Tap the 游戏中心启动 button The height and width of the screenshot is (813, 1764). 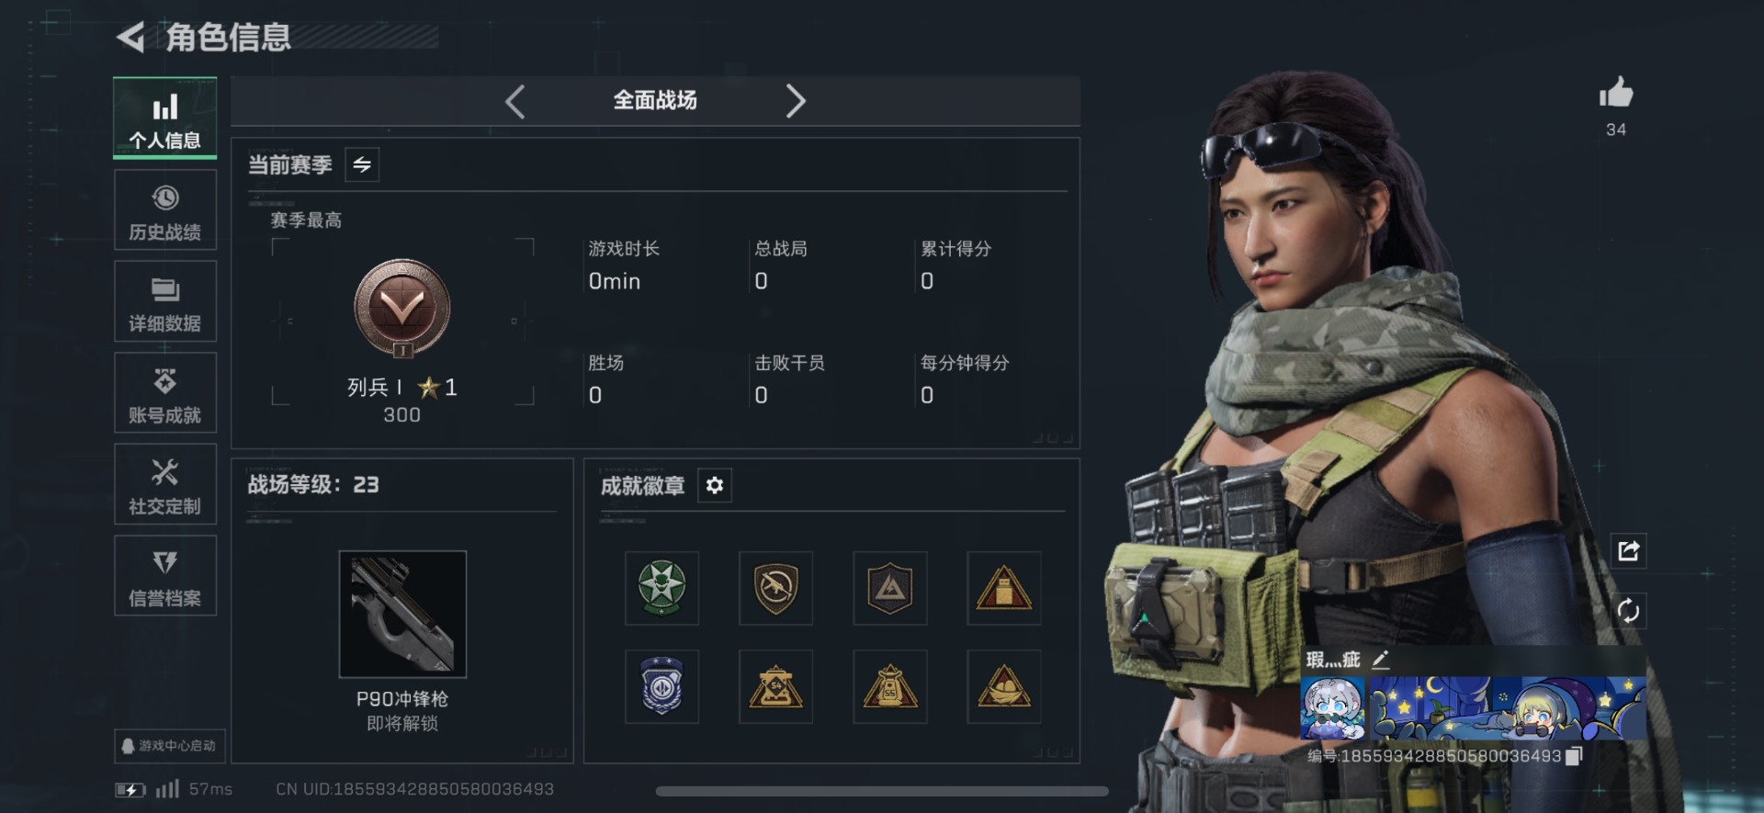tap(170, 746)
